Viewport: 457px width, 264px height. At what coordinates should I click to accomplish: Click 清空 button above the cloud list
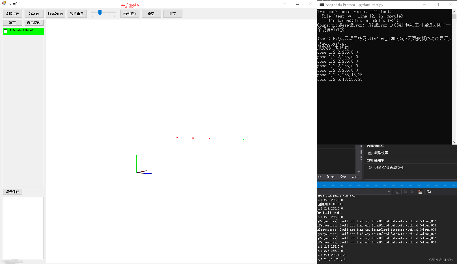[x=12, y=23]
